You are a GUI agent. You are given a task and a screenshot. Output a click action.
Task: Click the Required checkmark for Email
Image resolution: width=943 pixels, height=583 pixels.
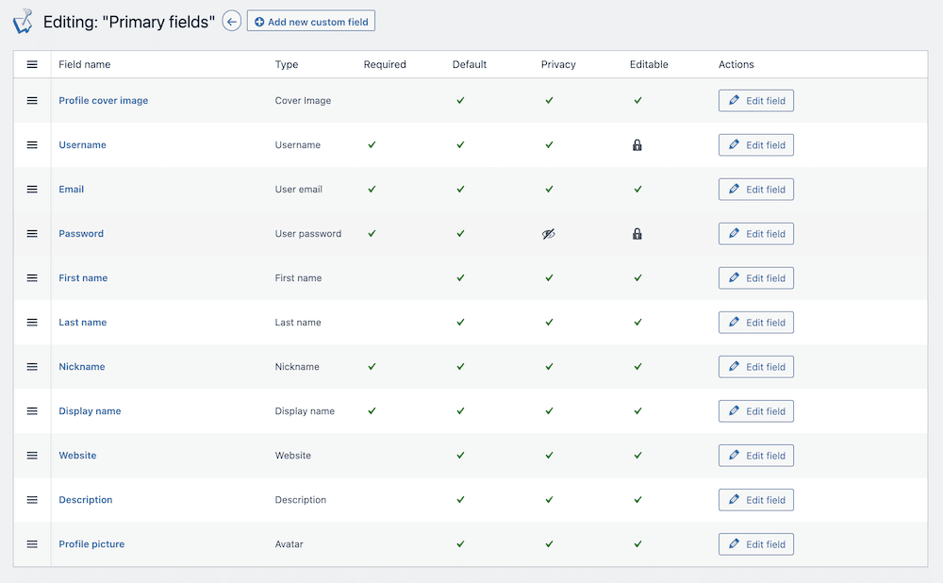[x=372, y=189]
